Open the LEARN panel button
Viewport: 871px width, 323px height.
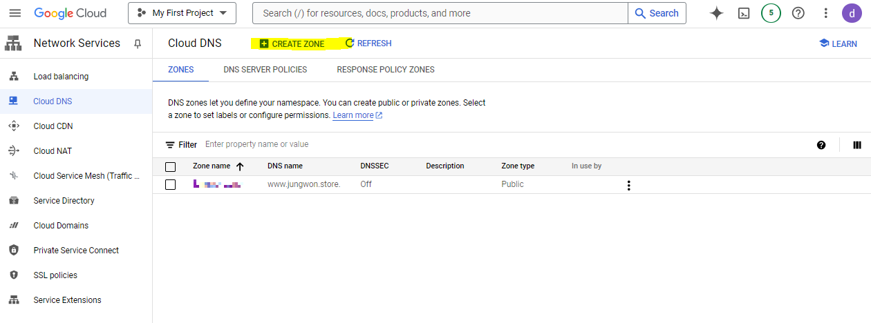pos(838,43)
